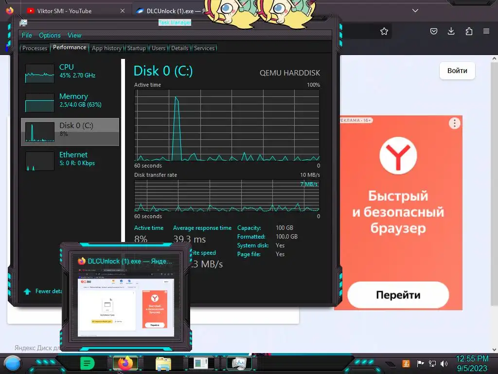Click the clock showing 12:55 PM
Viewport: 498px width, 374px height.
tap(472, 359)
